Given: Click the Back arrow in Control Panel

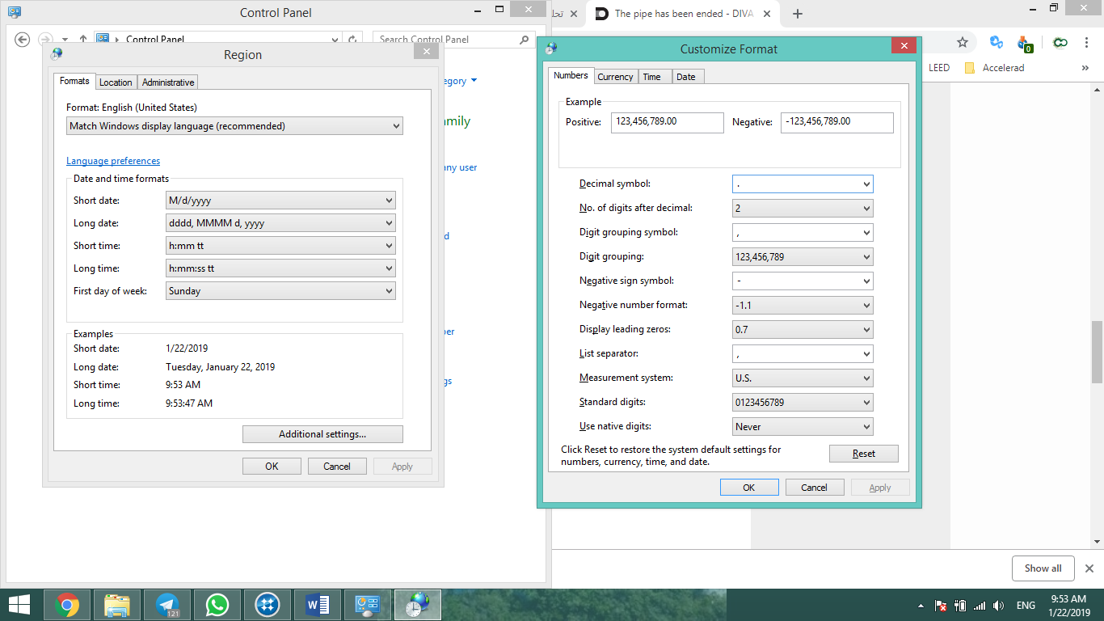Looking at the screenshot, I should [x=23, y=39].
